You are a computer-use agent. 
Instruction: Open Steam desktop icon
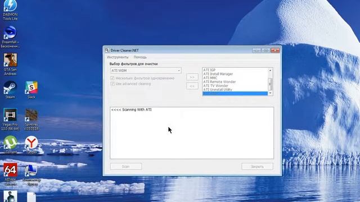pyautogui.click(x=10, y=90)
